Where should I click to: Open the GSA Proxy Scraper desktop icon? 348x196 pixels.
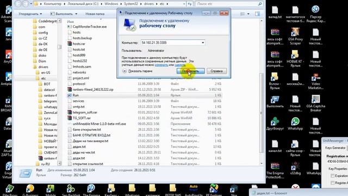pyautogui.click(x=295, y=36)
